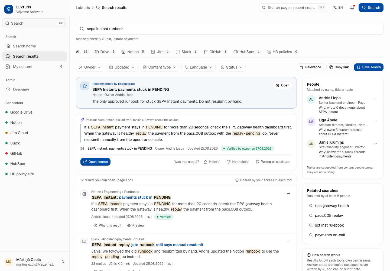Click Save search button
This screenshot has width=390, height=271.
click(x=369, y=67)
